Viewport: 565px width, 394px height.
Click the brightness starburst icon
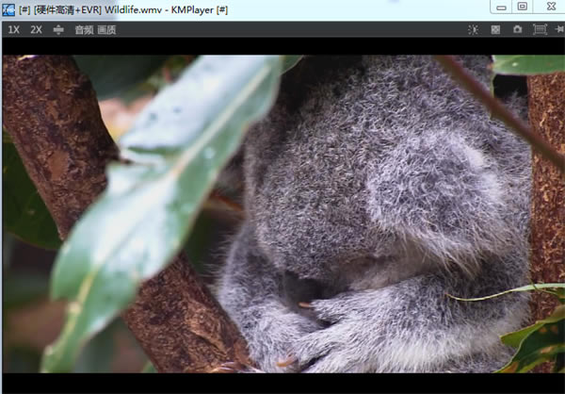tap(474, 29)
